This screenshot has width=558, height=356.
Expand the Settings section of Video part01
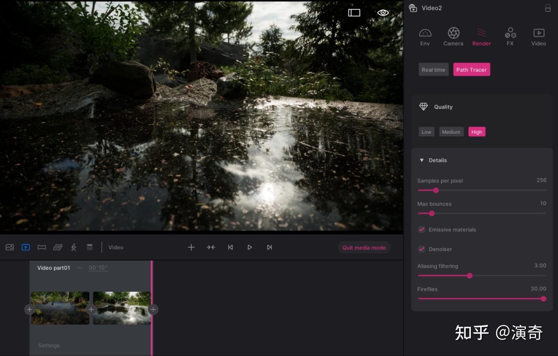click(49, 346)
